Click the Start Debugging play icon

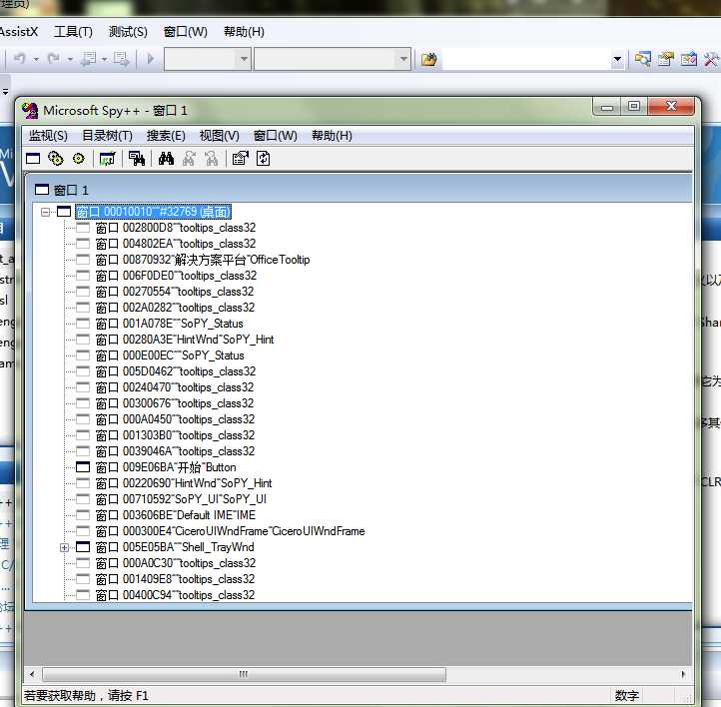150,59
